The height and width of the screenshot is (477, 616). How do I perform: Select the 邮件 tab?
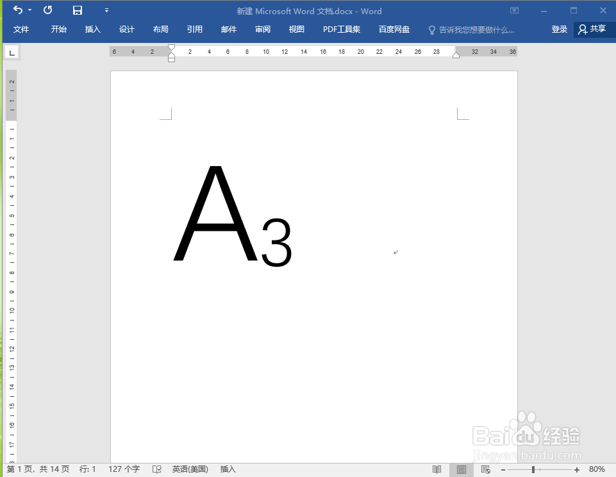pyautogui.click(x=229, y=29)
